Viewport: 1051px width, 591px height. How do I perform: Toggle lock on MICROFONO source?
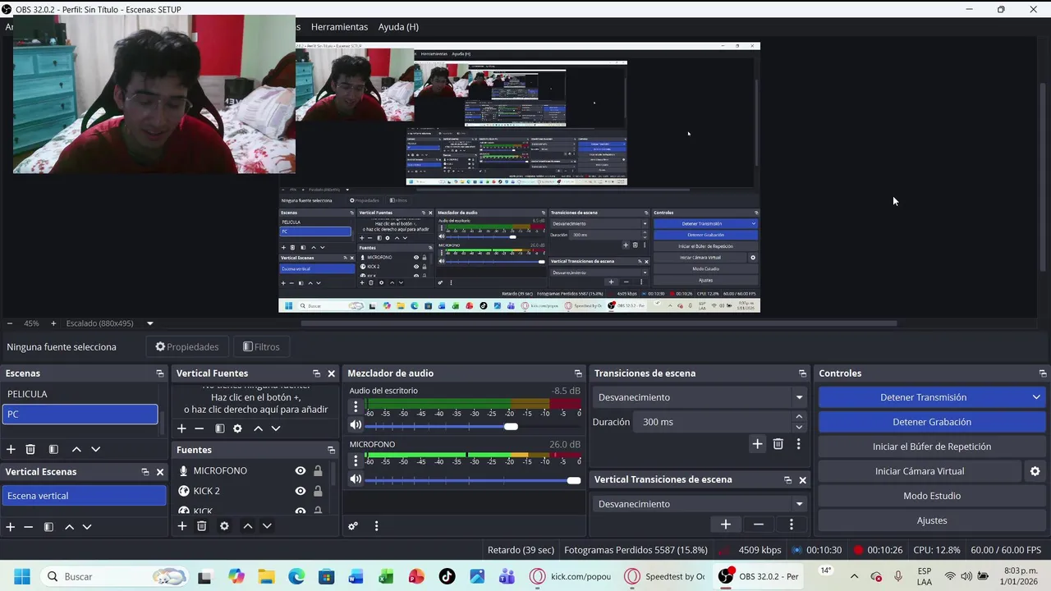tap(318, 470)
